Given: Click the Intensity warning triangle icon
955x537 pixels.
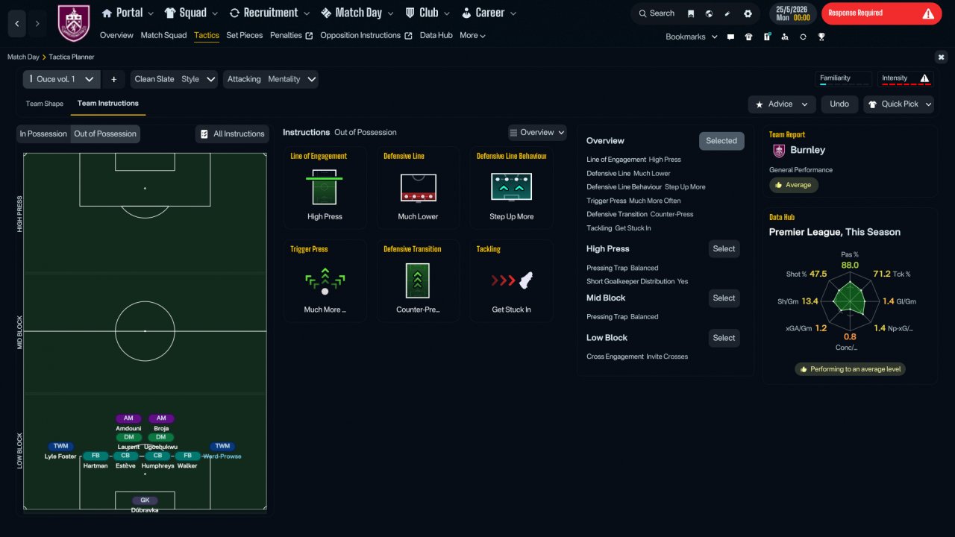Looking at the screenshot, I should [x=924, y=78].
